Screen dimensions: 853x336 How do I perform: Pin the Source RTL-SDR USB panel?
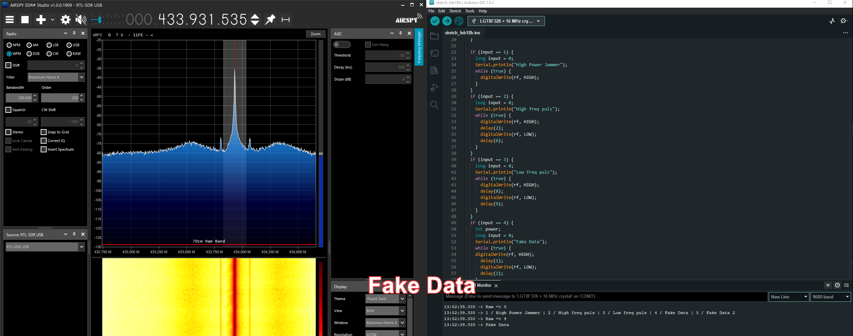click(74, 235)
